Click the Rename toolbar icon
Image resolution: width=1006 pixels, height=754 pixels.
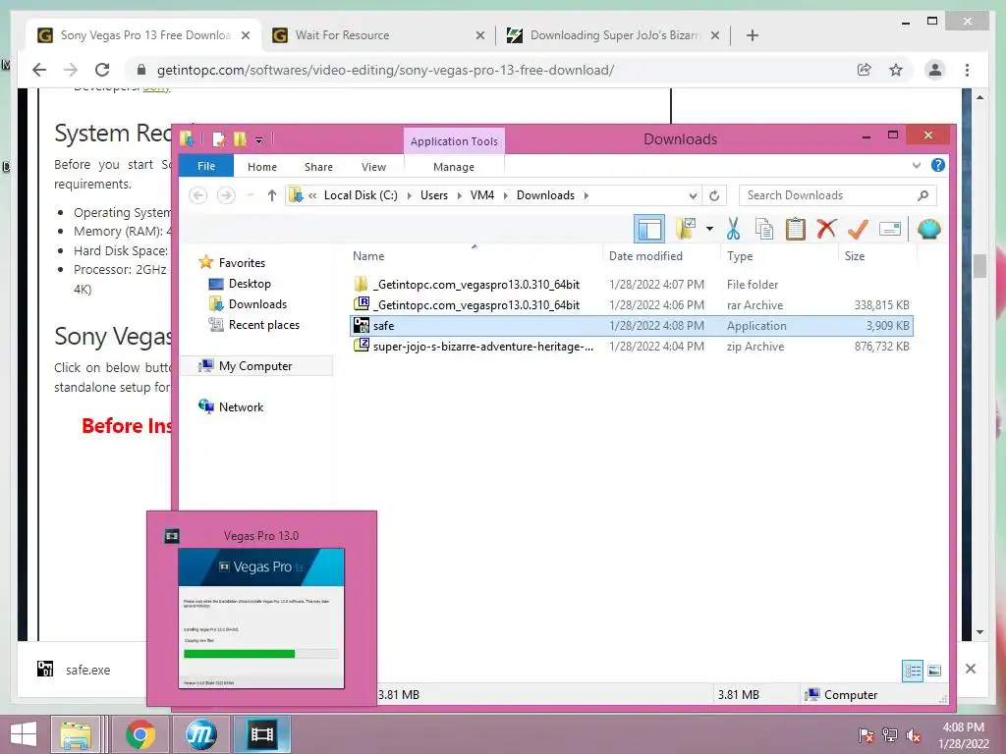(x=890, y=228)
